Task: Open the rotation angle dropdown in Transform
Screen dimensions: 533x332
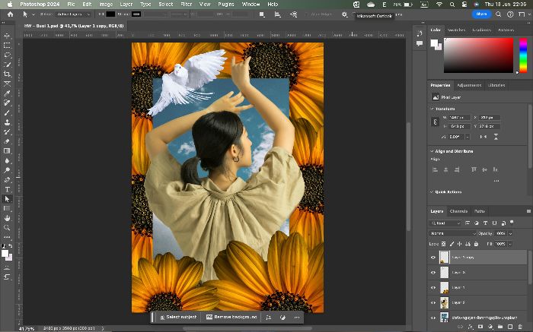Action: pos(468,137)
